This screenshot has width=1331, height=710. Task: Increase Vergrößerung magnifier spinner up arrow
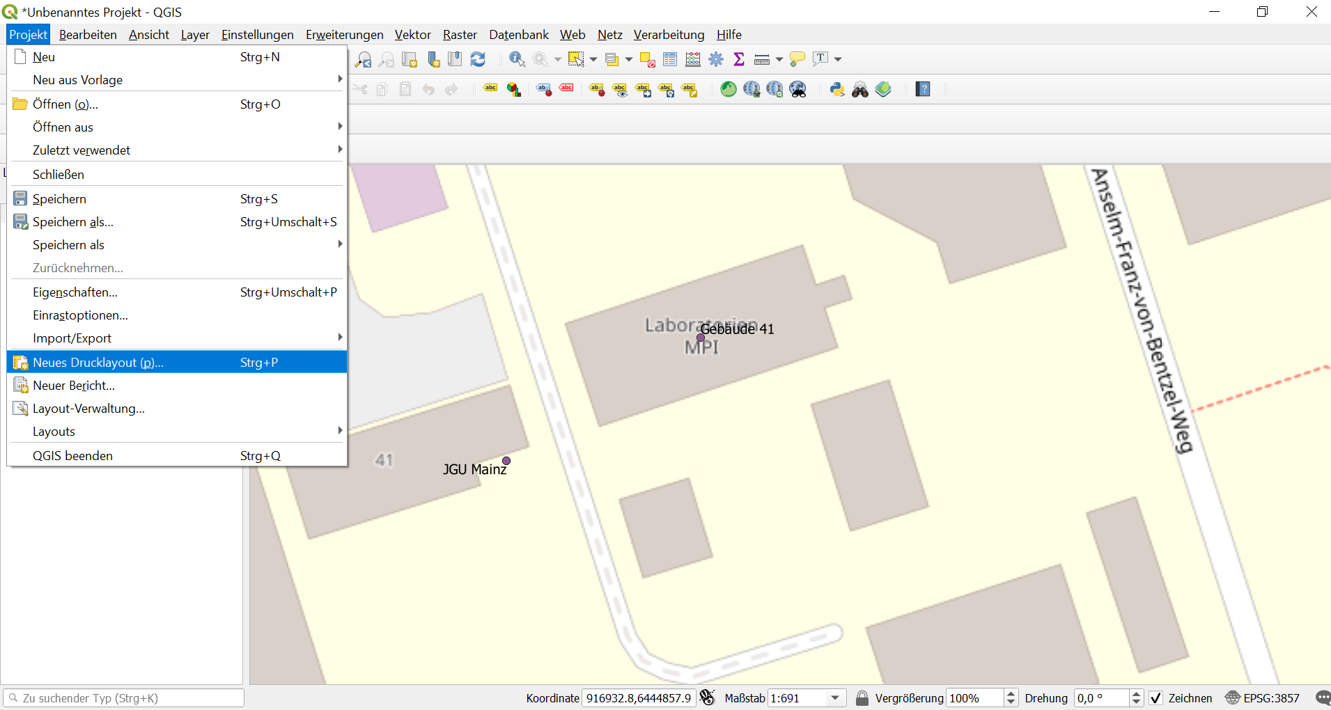[1011, 694]
